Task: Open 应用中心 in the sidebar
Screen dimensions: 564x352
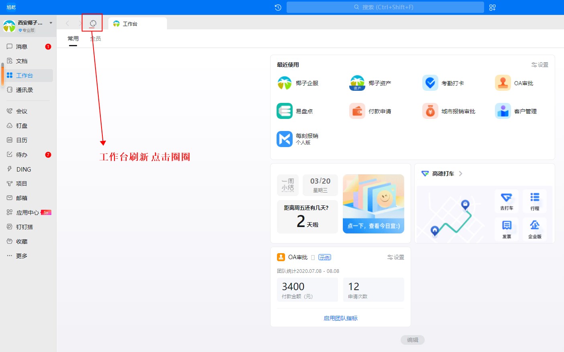Action: (28, 213)
